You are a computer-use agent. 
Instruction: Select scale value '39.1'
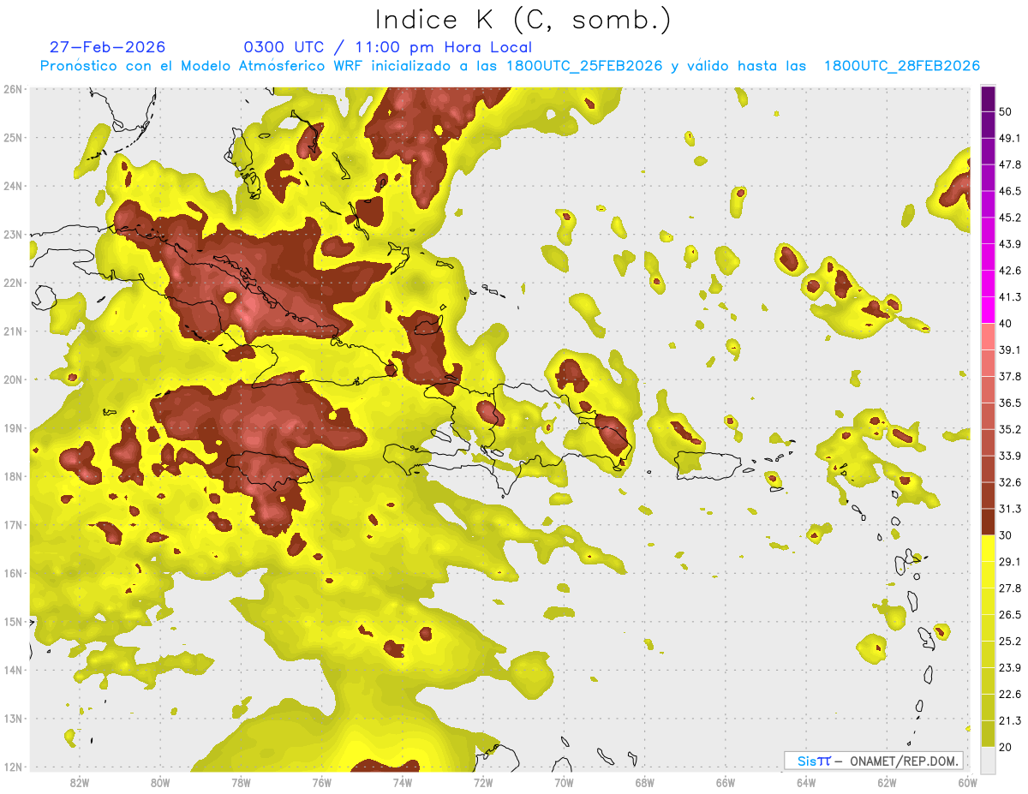click(1010, 349)
